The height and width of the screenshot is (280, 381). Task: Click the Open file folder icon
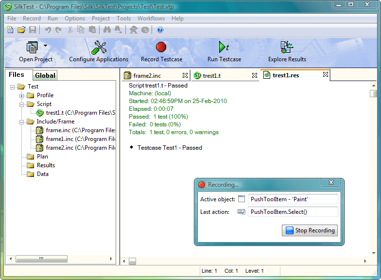click(21, 30)
